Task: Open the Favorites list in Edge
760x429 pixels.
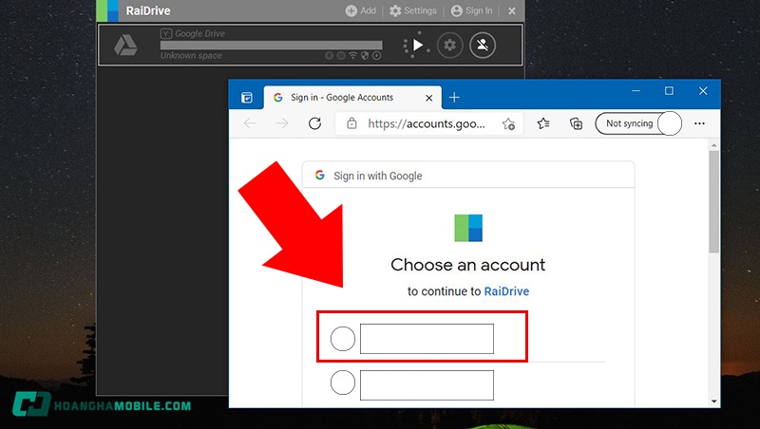Action: point(543,123)
